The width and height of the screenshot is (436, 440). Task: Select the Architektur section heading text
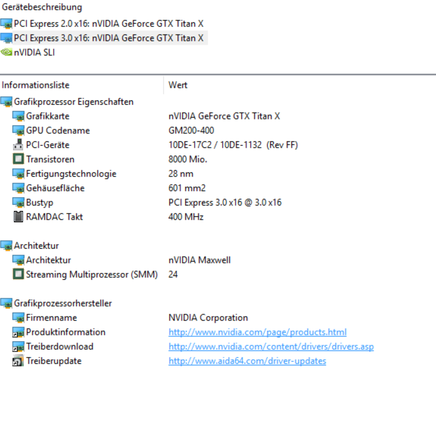point(36,246)
